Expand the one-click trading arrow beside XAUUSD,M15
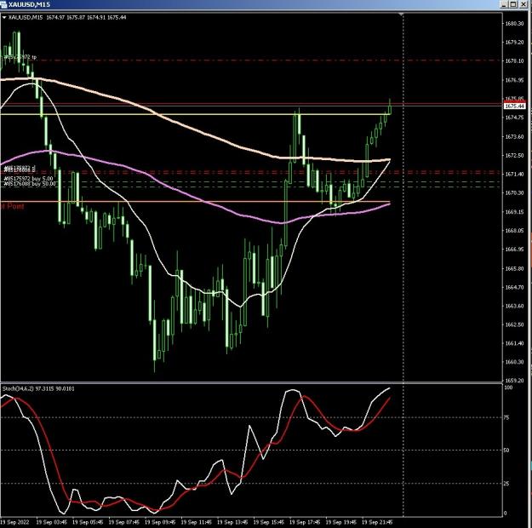Viewport: 532px width, 528px height. [4, 17]
